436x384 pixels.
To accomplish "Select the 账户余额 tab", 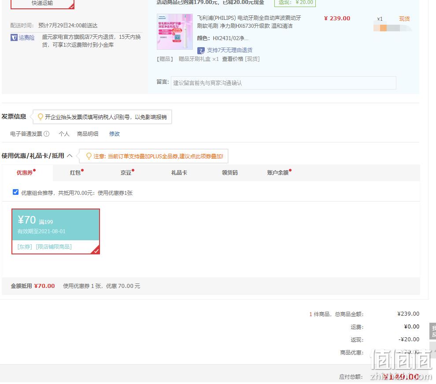I will click(x=278, y=172).
